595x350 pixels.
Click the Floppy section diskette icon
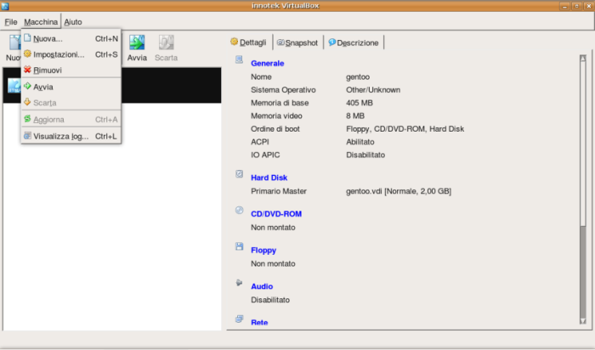[x=239, y=246]
